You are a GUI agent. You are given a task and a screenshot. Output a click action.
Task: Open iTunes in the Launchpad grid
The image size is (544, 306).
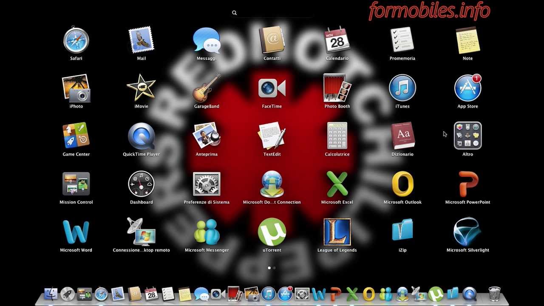coord(402,88)
